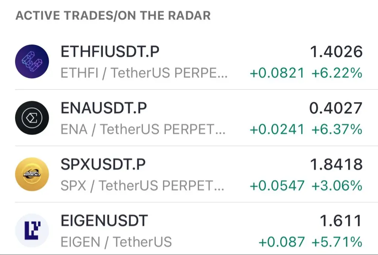The height and width of the screenshot is (255, 378).
Task: Tap the SPX gold coin logo
Action: (x=32, y=174)
